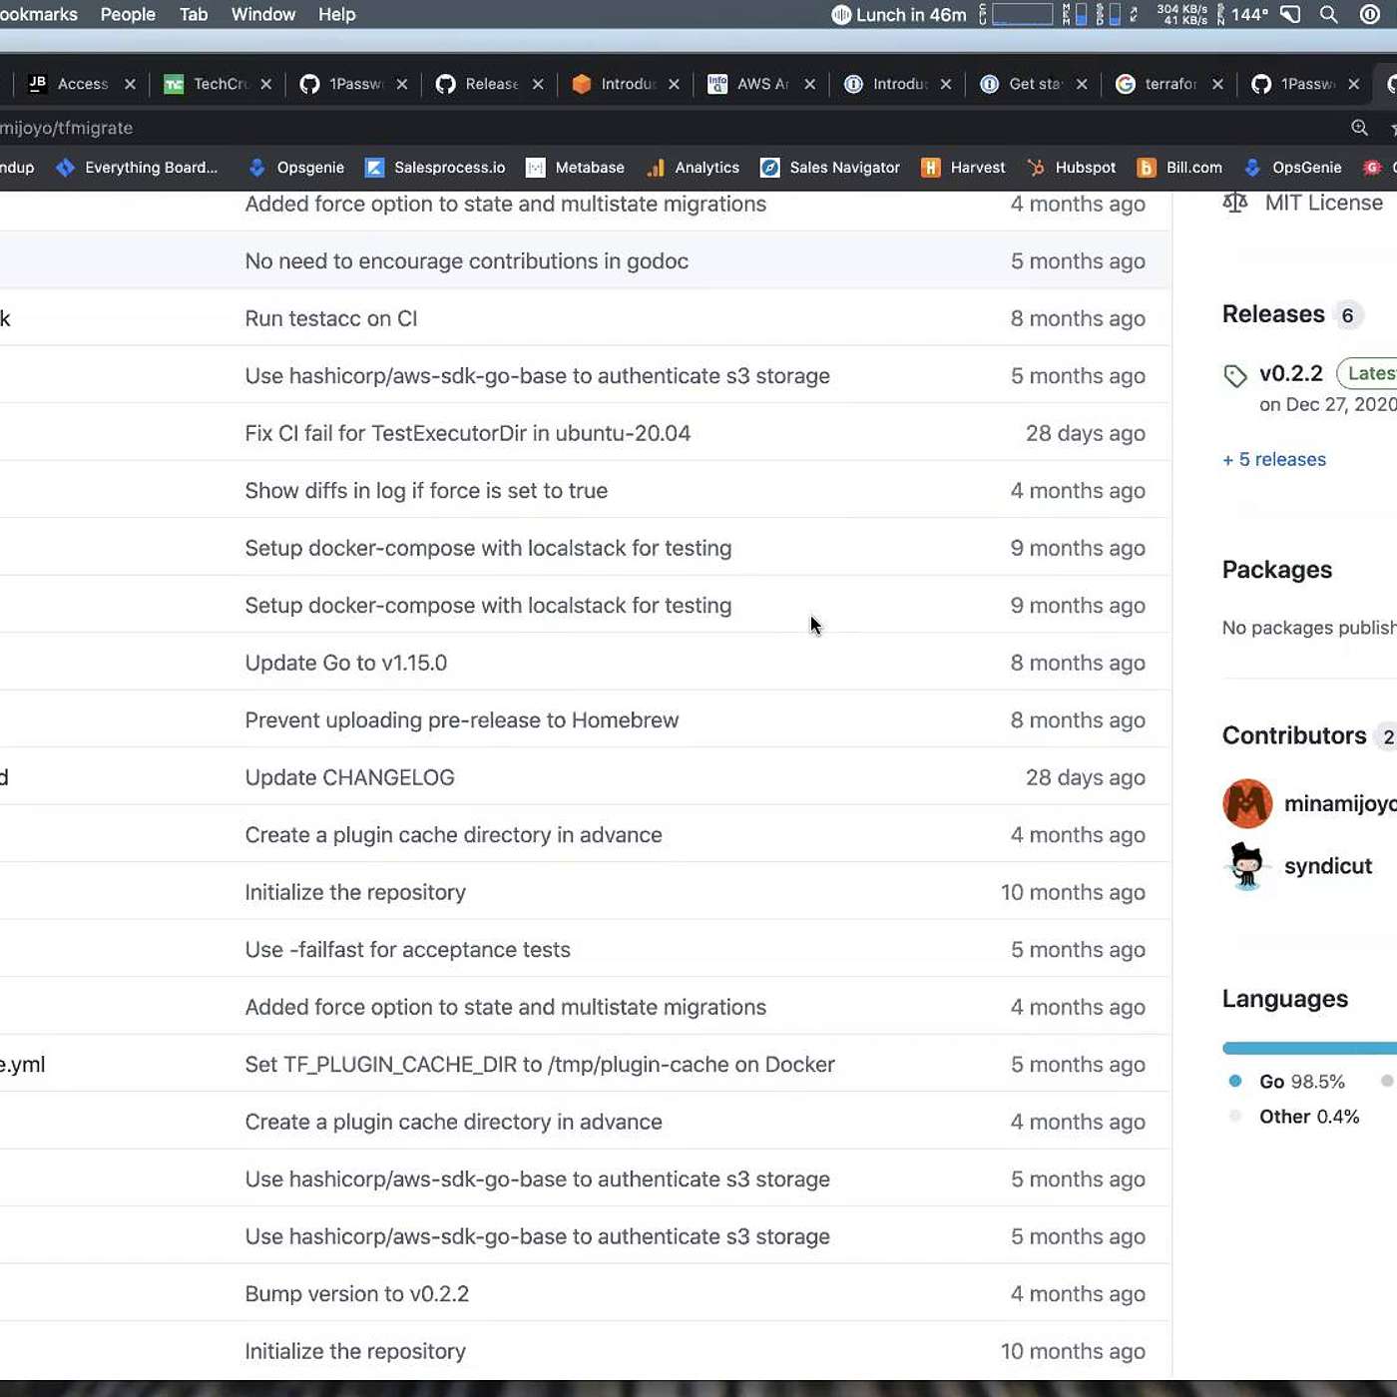Open the Hubspot bookmark
The width and height of the screenshot is (1397, 1397).
pyautogui.click(x=1072, y=168)
